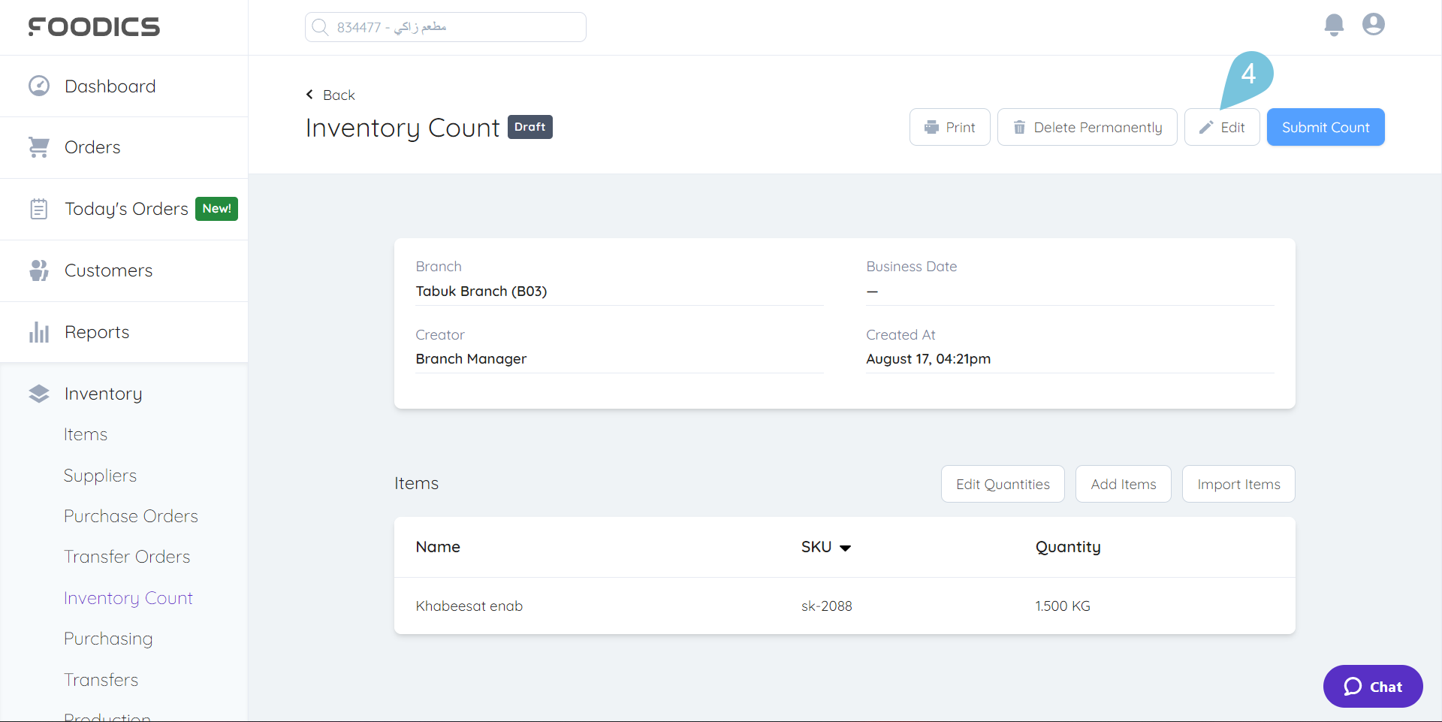This screenshot has height=722, width=1442.
Task: Open the user profile avatar icon
Action: tap(1374, 25)
